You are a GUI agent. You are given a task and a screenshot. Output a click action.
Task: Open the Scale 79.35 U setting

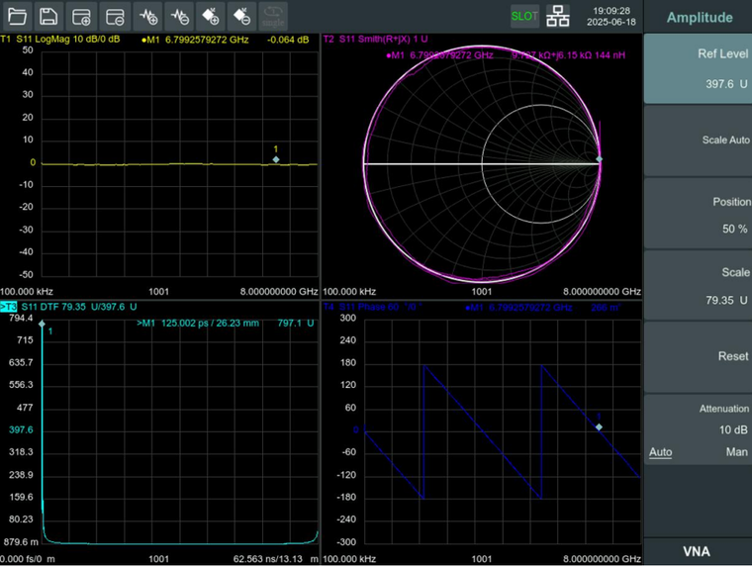[x=698, y=285]
